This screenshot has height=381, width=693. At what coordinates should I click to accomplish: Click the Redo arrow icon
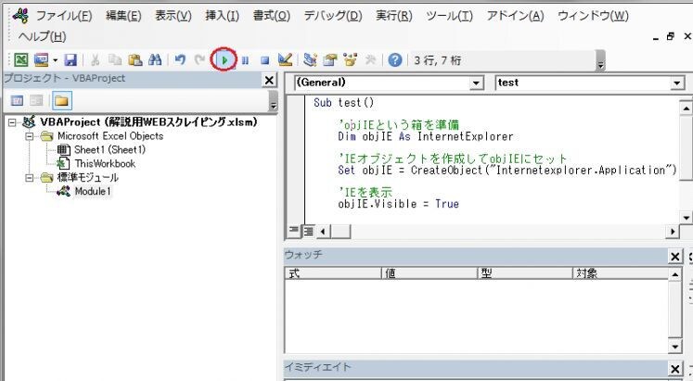click(199, 60)
